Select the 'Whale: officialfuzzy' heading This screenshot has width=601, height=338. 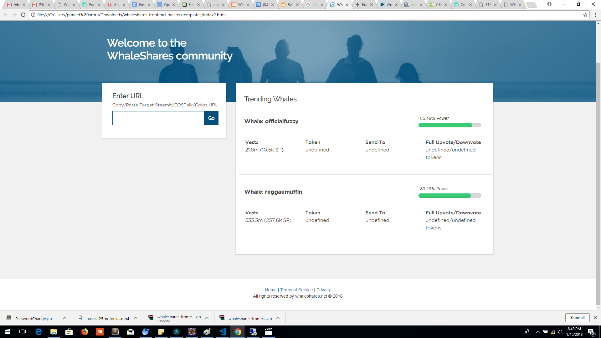[271, 121]
